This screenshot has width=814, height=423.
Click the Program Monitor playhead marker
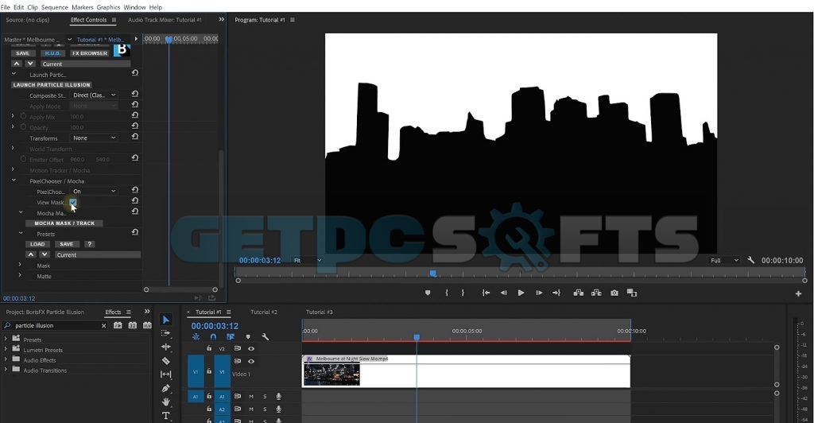433,274
